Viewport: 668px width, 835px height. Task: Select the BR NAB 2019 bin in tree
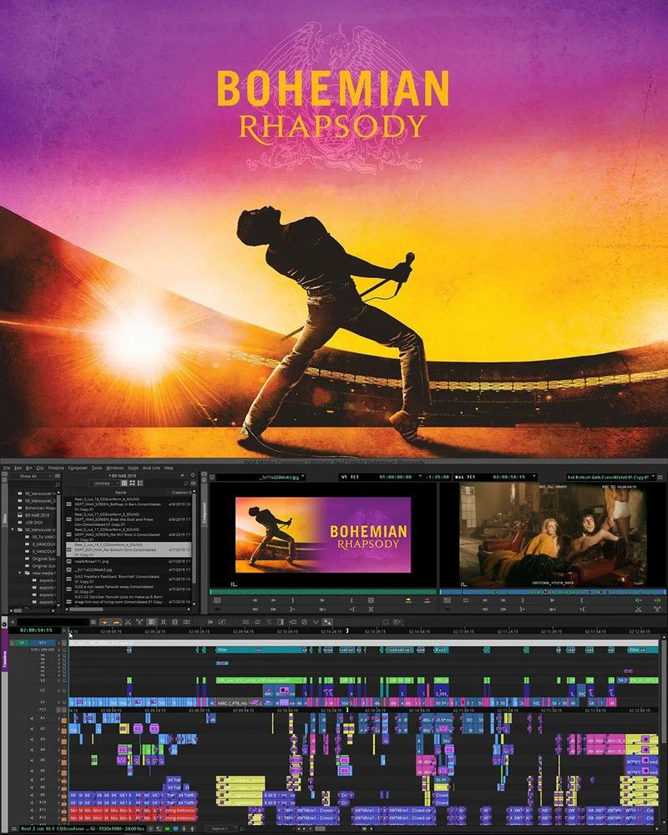pyautogui.click(x=38, y=515)
